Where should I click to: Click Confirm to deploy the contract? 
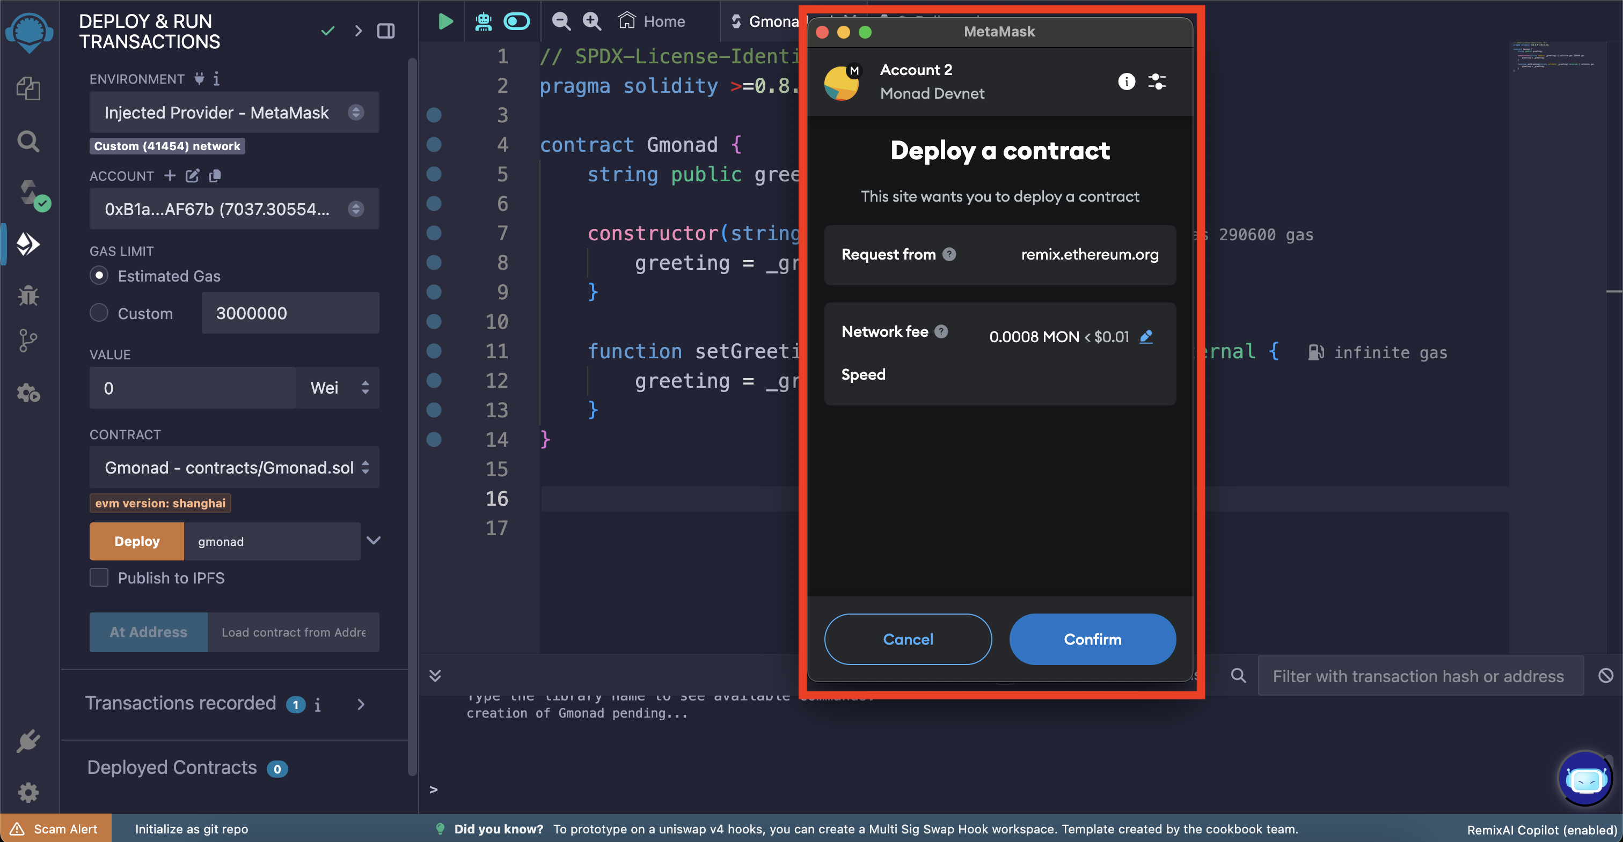1092,638
